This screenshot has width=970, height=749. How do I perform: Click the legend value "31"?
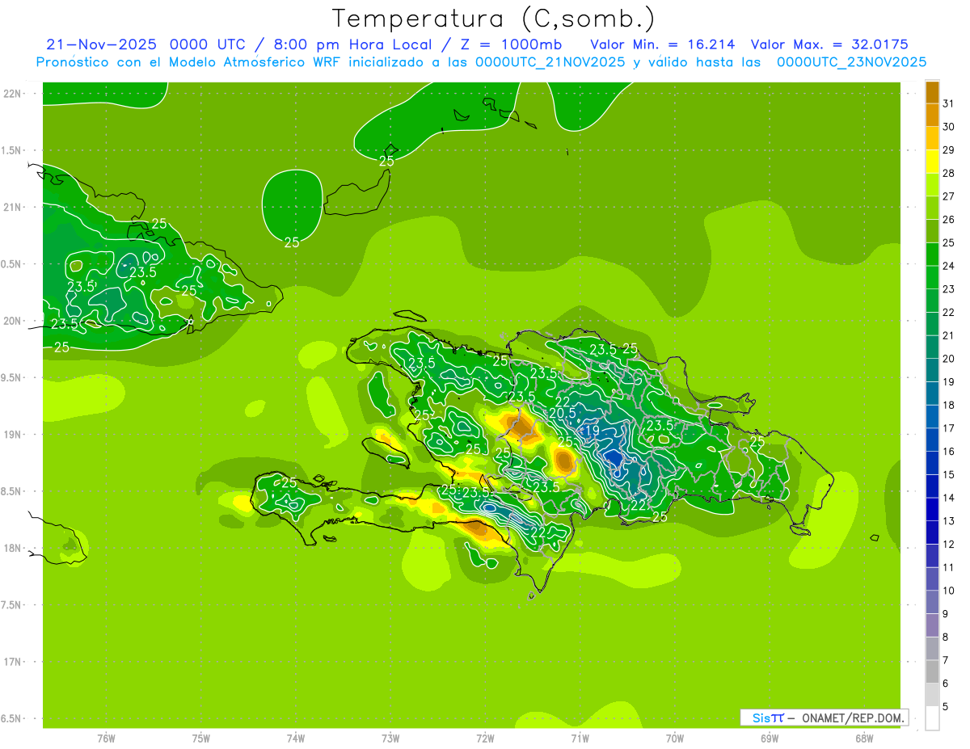pyautogui.click(x=948, y=103)
